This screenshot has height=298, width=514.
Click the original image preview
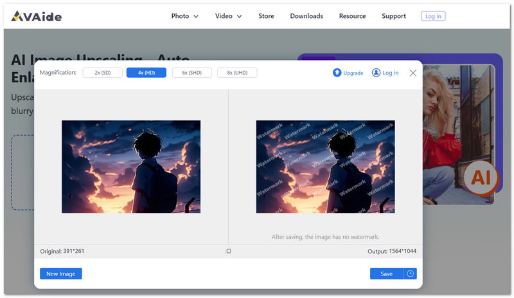[x=131, y=167]
